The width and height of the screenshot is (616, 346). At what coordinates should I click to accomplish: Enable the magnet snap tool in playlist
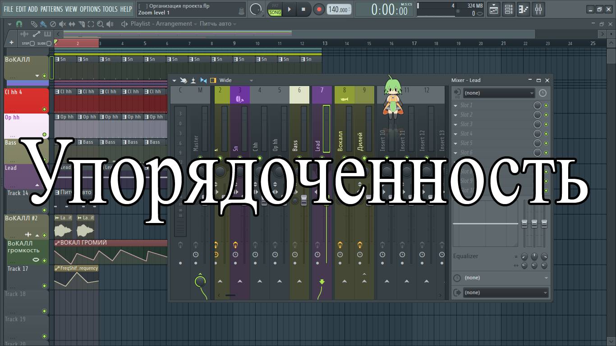[19, 24]
